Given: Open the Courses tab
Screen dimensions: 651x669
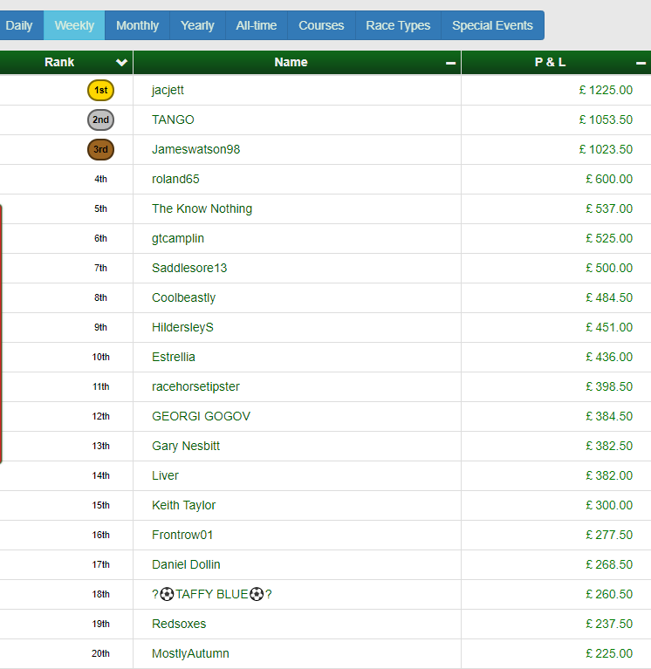Looking at the screenshot, I should 321,25.
